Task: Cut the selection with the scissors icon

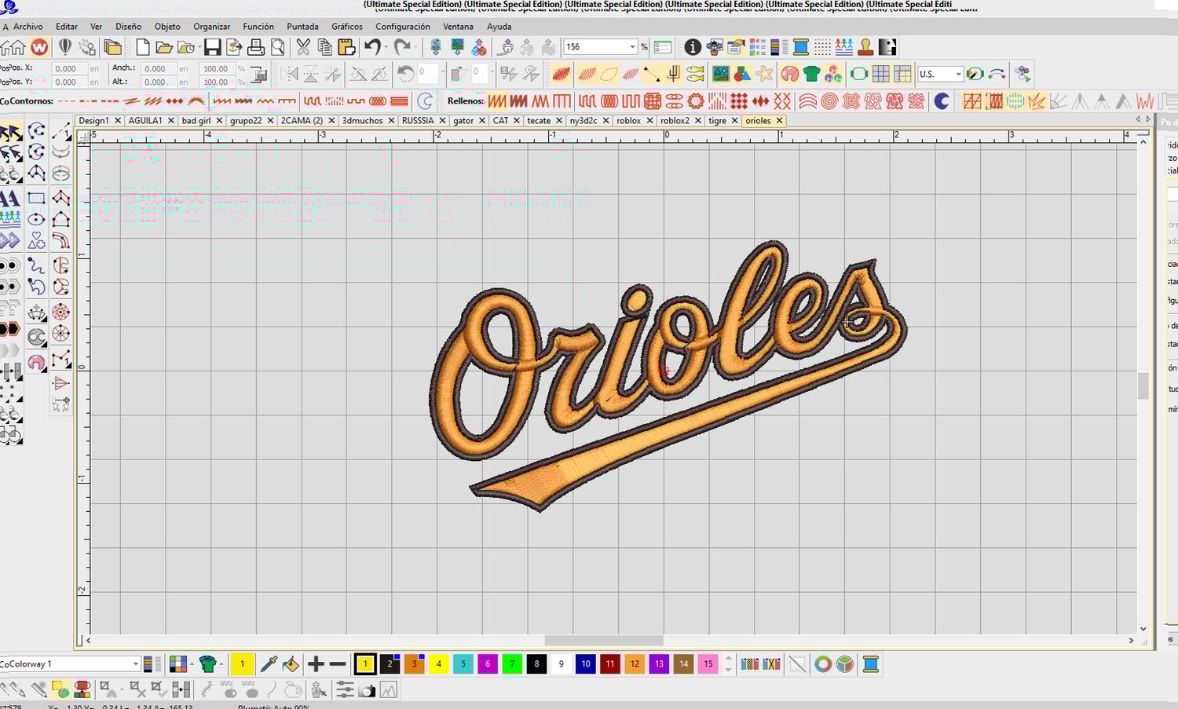Action: tap(303, 47)
